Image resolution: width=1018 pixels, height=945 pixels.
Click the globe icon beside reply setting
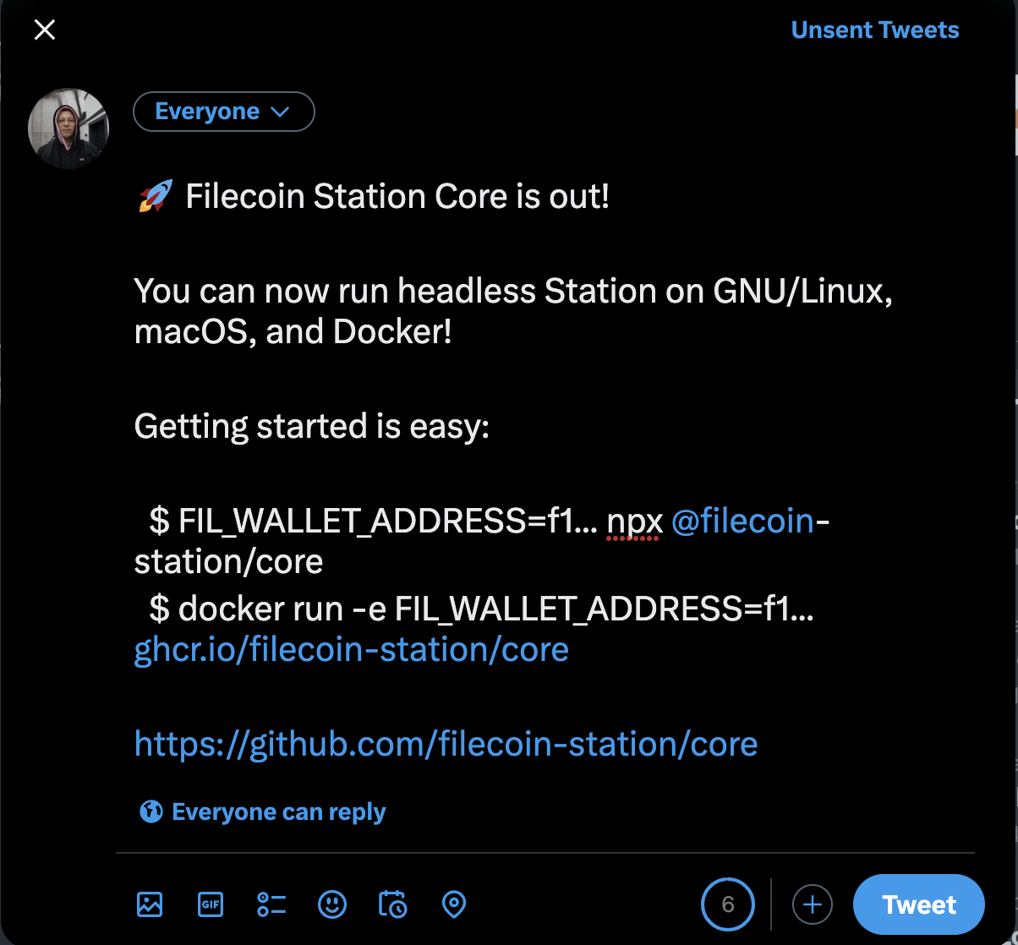(151, 812)
